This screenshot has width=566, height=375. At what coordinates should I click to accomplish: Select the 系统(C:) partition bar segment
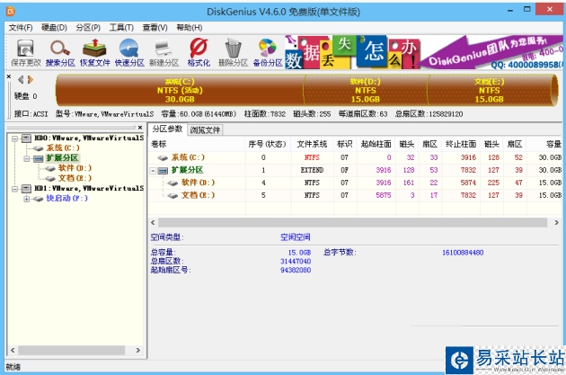click(x=180, y=90)
